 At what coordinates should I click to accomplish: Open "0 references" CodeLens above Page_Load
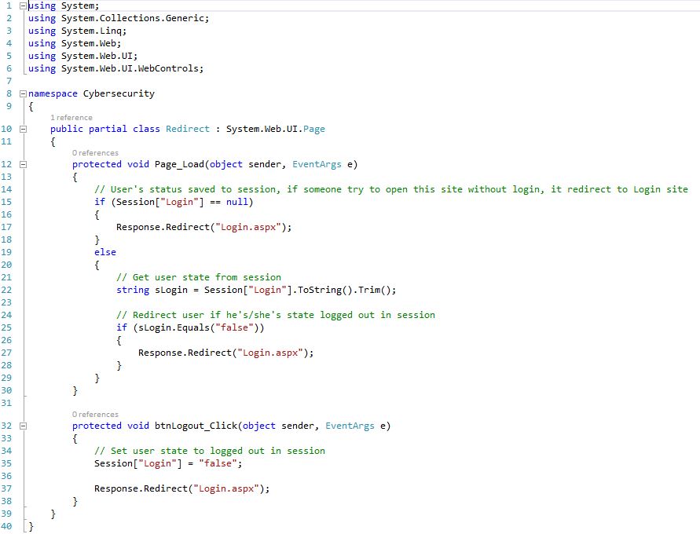95,153
